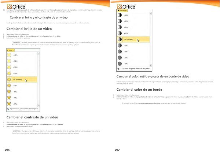Click the Contraste list scroll-up arrow
This screenshot has height=155, width=220.
click(151, 13)
